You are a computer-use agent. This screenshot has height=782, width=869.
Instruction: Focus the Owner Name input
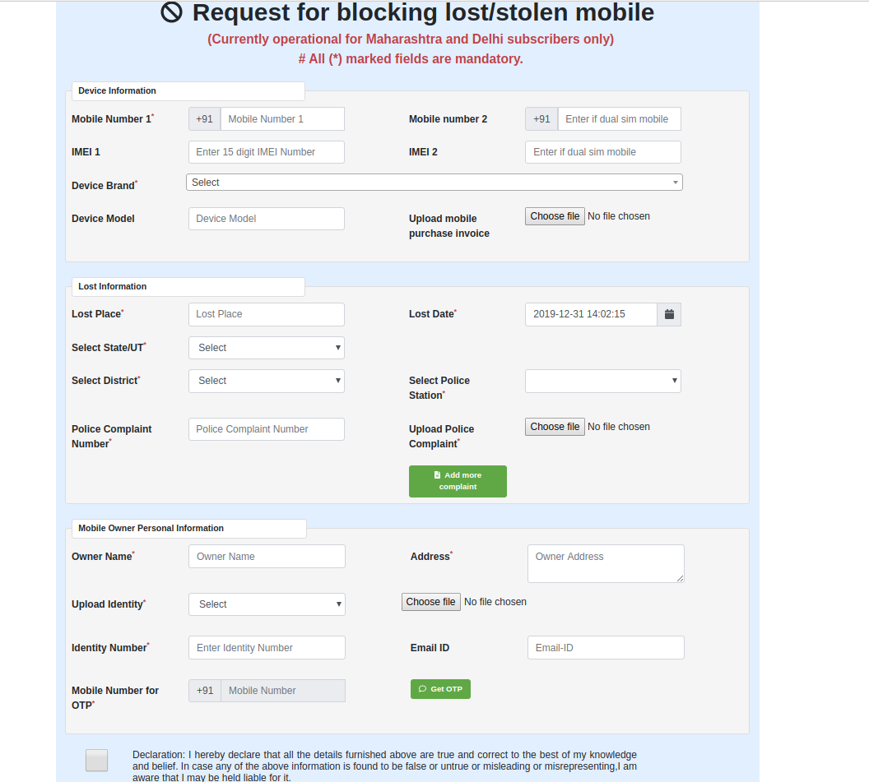point(267,557)
